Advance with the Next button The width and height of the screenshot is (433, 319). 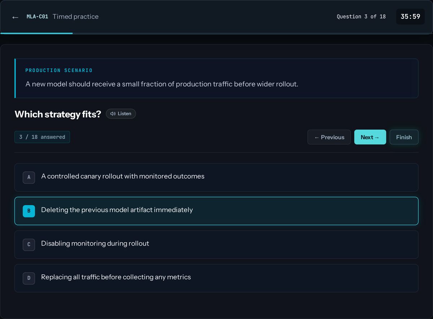point(370,137)
